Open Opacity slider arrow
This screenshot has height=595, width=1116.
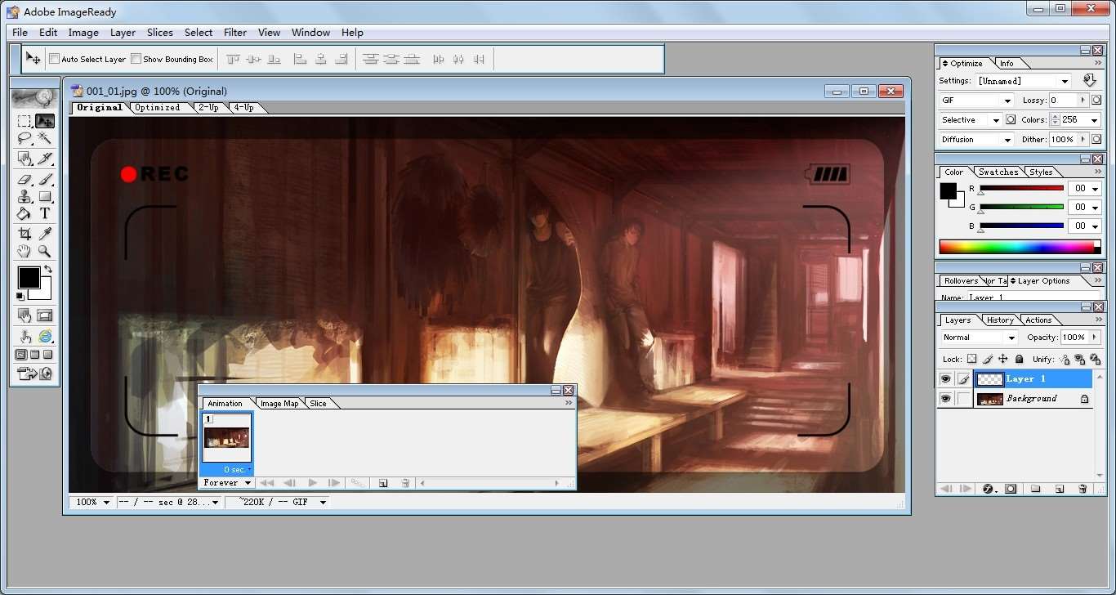click(x=1094, y=338)
